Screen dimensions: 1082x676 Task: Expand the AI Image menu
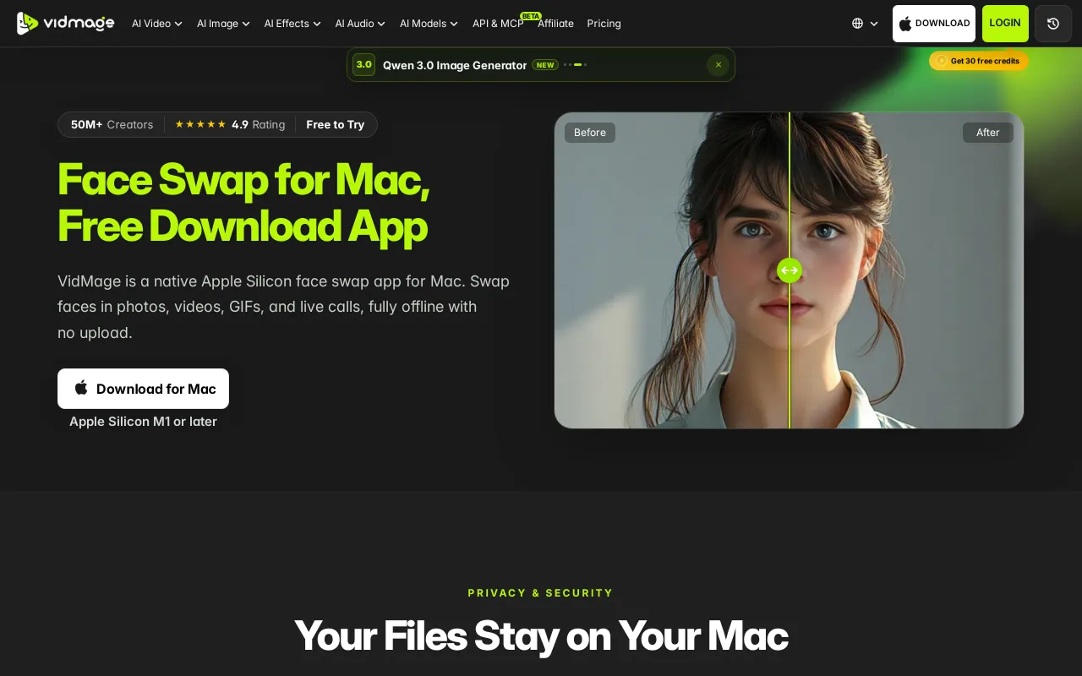coord(223,24)
